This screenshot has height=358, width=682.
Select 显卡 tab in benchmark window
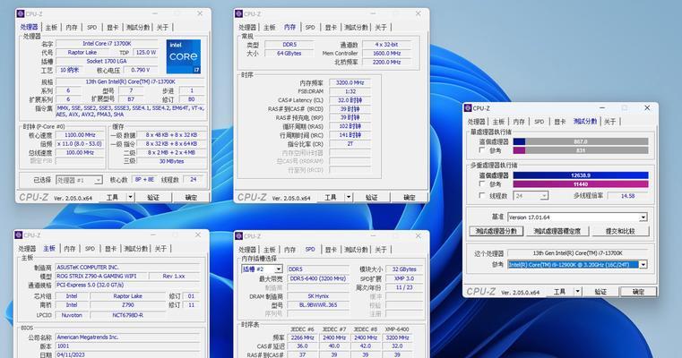[x=559, y=122]
